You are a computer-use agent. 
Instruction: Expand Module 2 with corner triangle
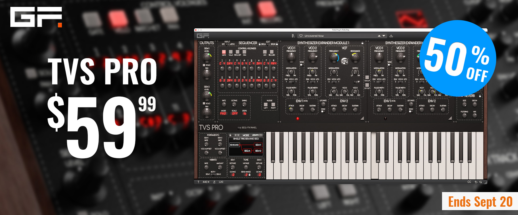coord(450,118)
